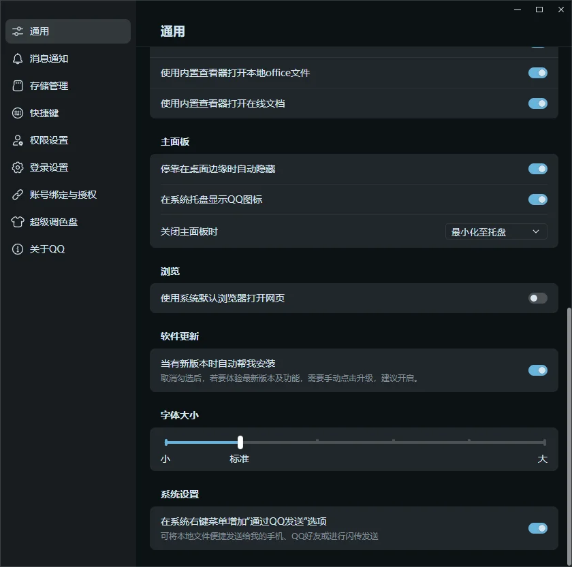This screenshot has width=572, height=567.
Task: Click the 主面板 section heading
Action: coord(175,142)
